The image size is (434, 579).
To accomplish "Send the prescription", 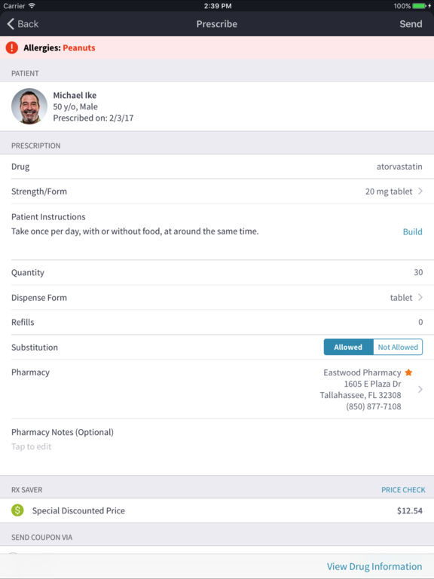I will coord(411,24).
